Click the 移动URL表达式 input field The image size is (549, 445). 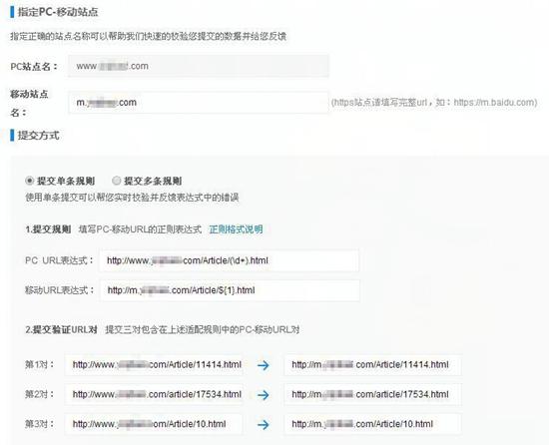coord(230,290)
